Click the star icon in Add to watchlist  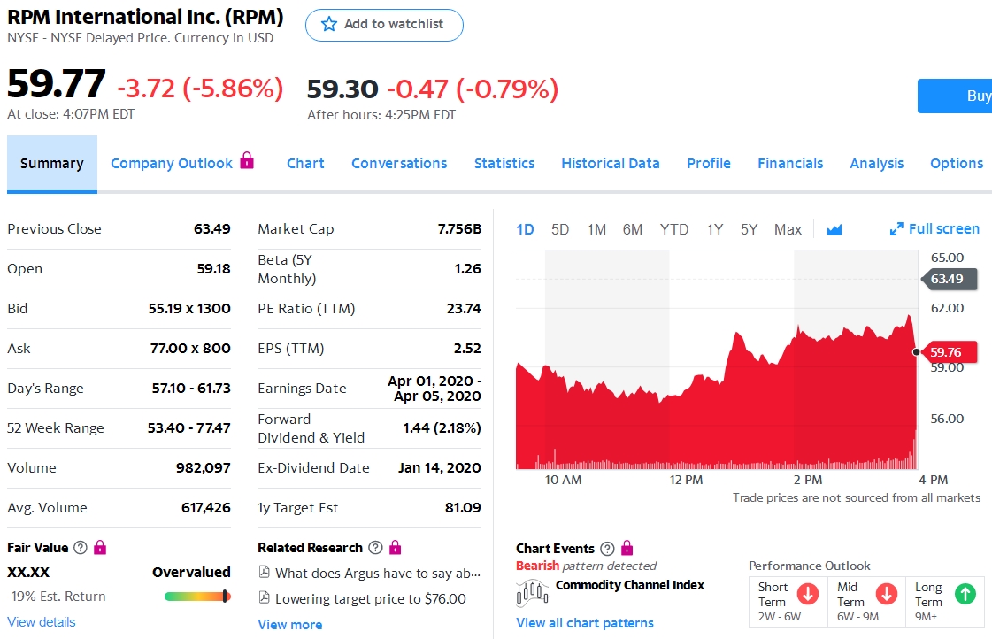[x=329, y=24]
